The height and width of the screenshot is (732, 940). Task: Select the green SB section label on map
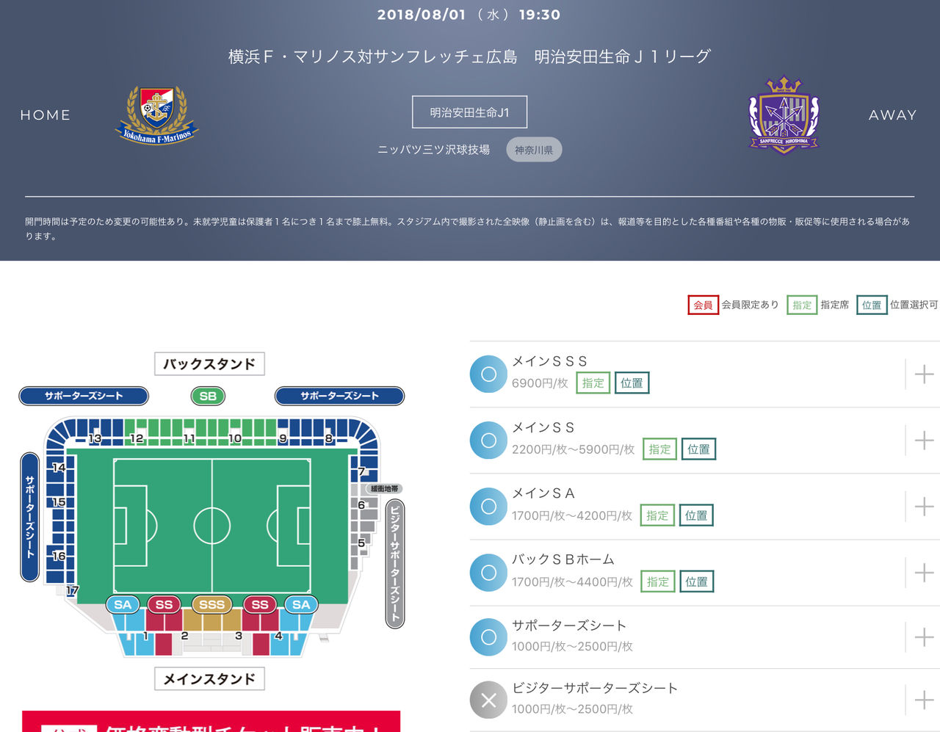[208, 396]
